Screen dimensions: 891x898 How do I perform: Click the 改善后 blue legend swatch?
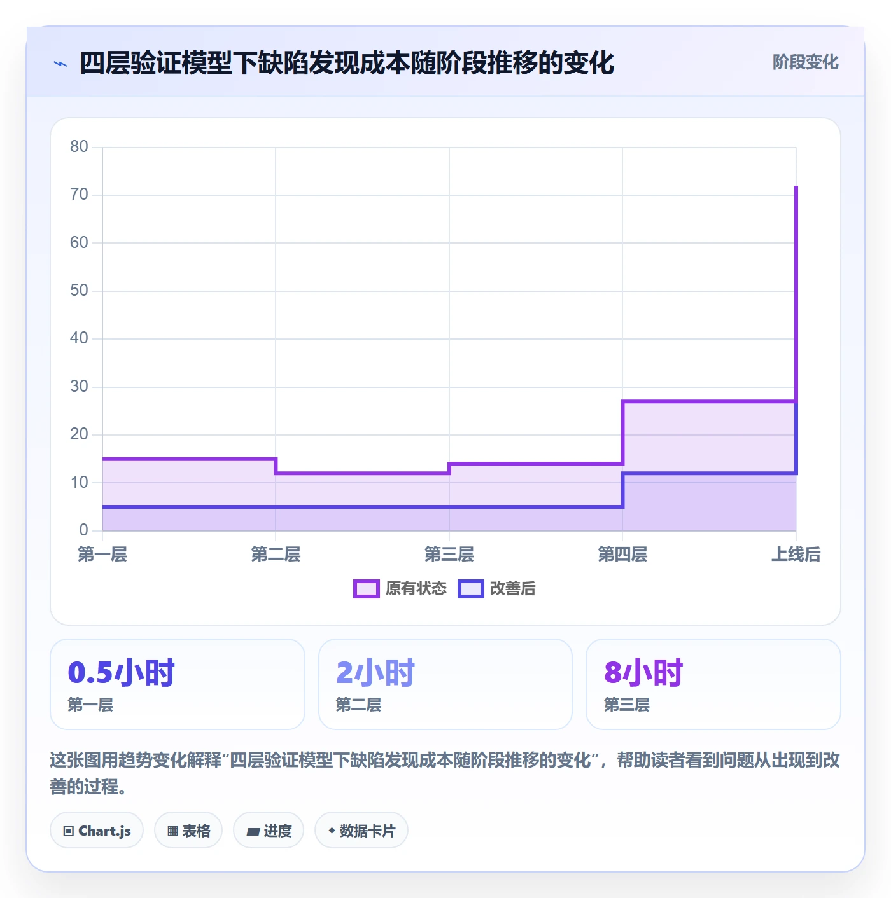pos(470,589)
